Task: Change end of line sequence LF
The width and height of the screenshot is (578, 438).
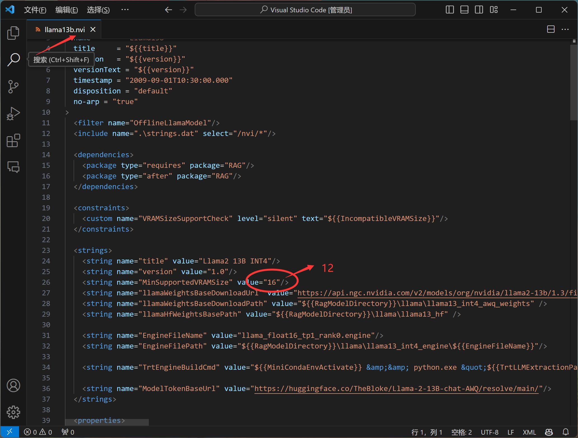Action: coord(511,432)
